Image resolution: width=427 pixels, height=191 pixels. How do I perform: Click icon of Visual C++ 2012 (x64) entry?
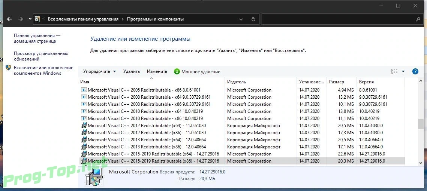(84, 125)
